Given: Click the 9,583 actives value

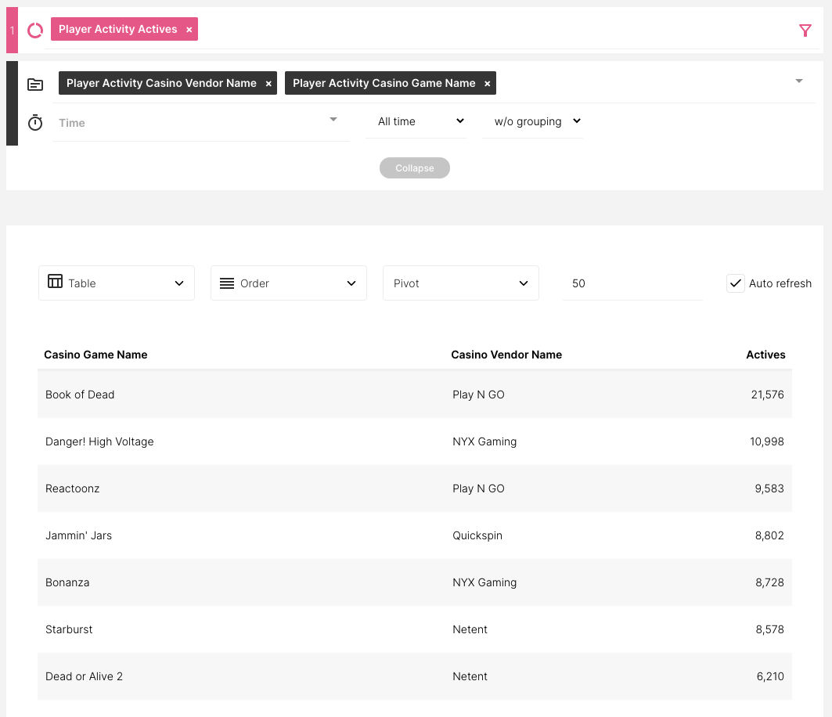Looking at the screenshot, I should [x=769, y=488].
